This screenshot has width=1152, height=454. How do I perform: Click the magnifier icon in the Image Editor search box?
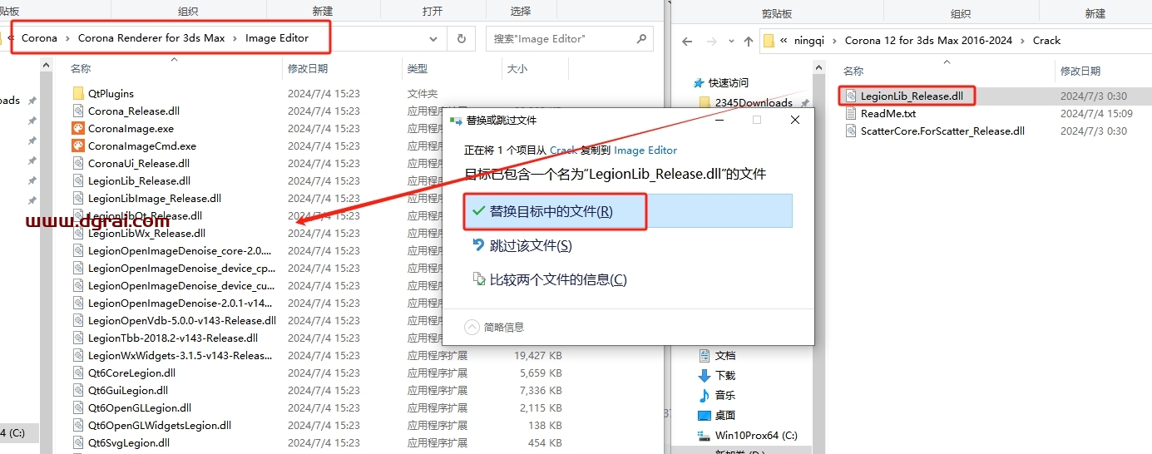[x=641, y=39]
